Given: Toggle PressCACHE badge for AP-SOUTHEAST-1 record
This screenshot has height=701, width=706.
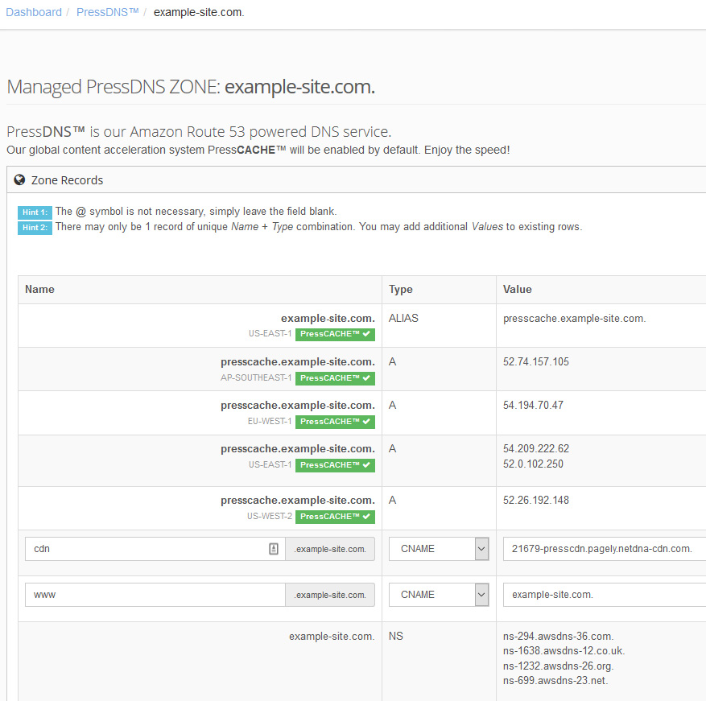Looking at the screenshot, I should coord(335,378).
